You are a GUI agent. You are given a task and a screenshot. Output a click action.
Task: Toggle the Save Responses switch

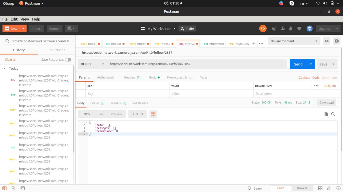[68, 60]
